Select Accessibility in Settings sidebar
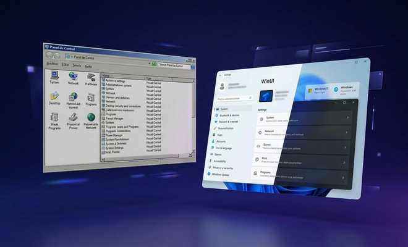This screenshot has height=247, width=408. 218,161
